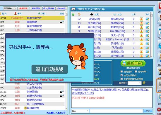Select the 泉州聂教室 row
The width and height of the screenshot is (161, 115).
[32, 108]
